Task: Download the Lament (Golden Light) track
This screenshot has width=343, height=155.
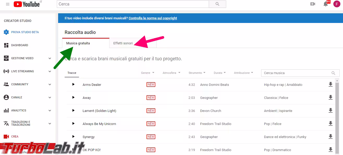Action: click(330, 110)
